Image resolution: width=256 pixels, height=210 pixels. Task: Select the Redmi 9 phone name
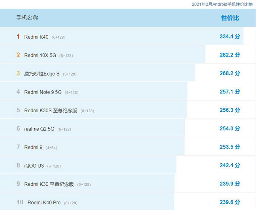(x=33, y=147)
